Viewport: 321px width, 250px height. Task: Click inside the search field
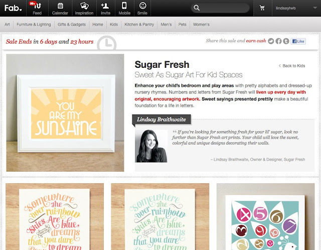(220, 8)
